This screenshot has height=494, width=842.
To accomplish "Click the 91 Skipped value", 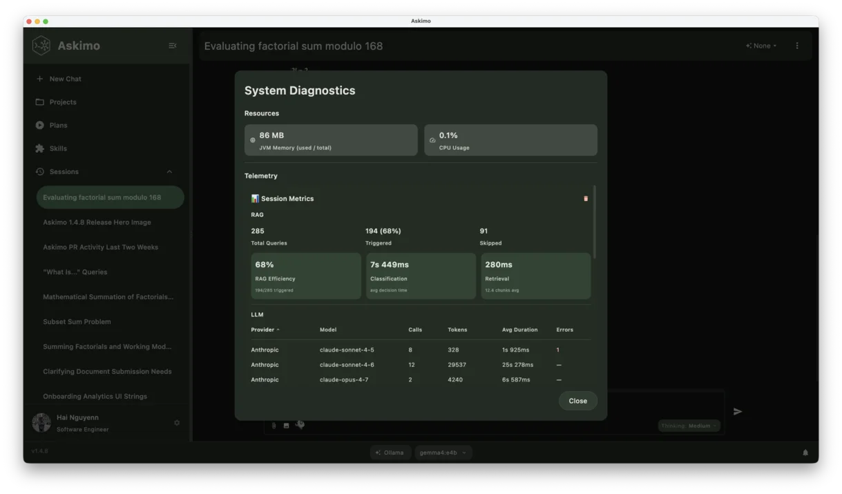I will point(484,231).
